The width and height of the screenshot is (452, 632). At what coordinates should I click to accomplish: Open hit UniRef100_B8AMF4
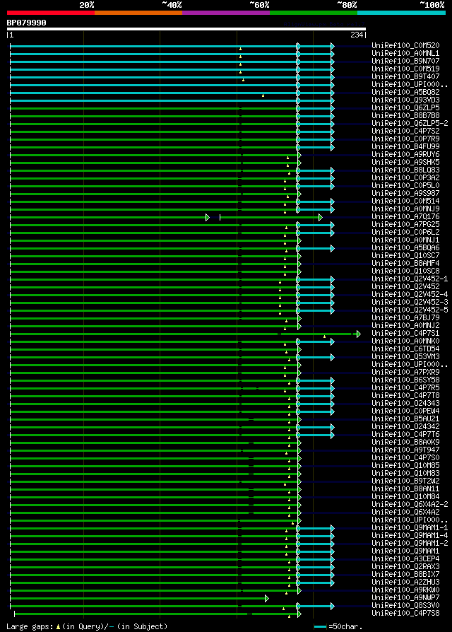click(405, 264)
